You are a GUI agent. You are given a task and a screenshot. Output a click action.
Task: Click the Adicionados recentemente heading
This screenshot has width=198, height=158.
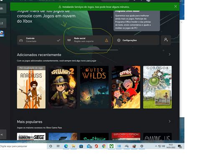(39, 55)
